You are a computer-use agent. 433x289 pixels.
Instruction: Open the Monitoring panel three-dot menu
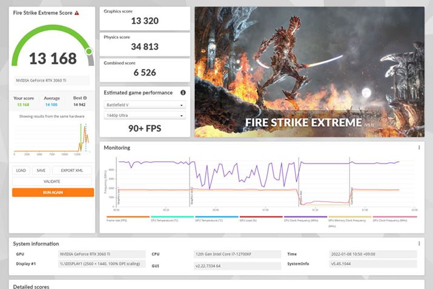pyautogui.click(x=419, y=148)
